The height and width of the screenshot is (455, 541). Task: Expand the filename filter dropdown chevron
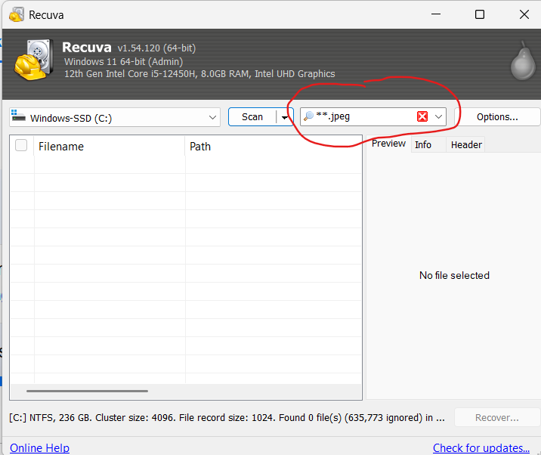click(438, 116)
